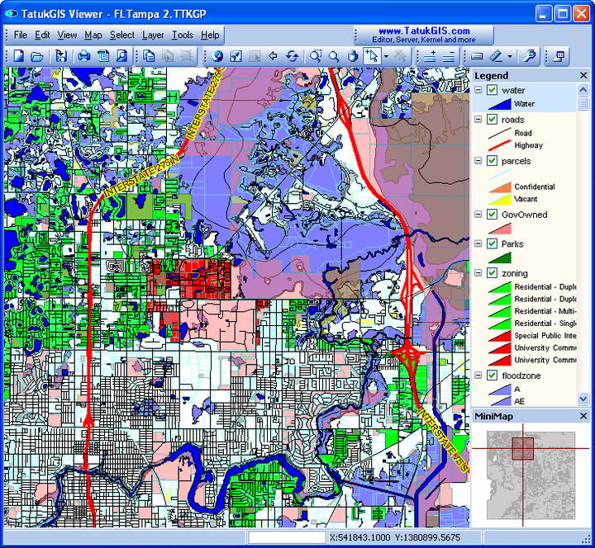
Task: Click the MiniMap overview thumbnail
Action: [x=531, y=475]
